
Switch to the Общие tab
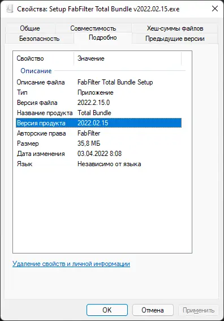coord(30,28)
